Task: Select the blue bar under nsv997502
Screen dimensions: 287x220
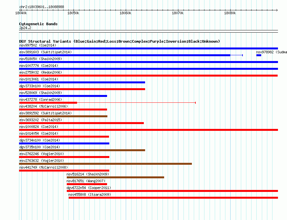Action: pos(148,48)
